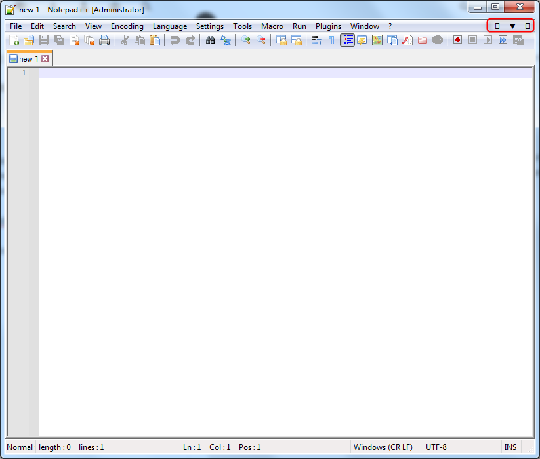Open Find with the binoculars icon
The width and height of the screenshot is (540, 459).
pos(210,40)
